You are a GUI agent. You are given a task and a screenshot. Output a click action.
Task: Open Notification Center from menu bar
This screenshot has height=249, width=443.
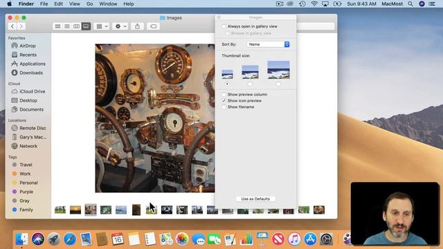(x=432, y=4)
